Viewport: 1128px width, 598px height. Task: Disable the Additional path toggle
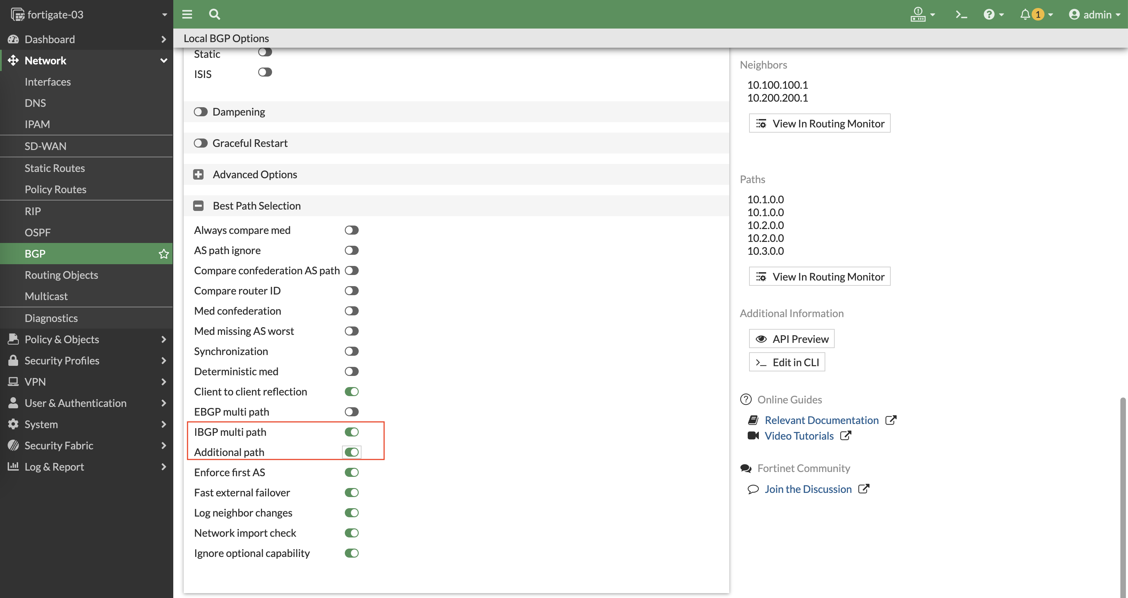[x=351, y=452]
